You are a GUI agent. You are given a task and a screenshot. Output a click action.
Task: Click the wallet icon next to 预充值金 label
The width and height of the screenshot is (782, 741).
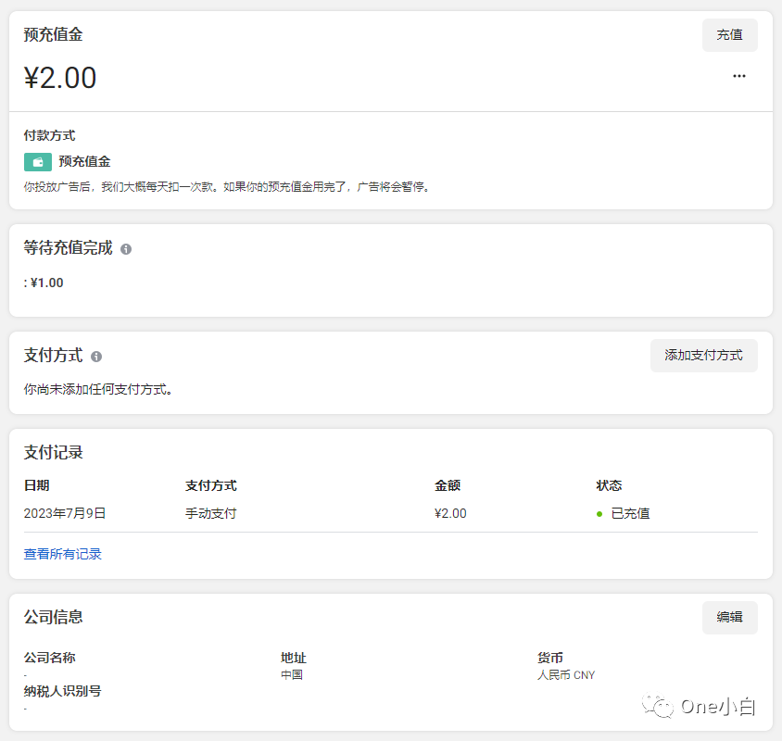pos(37,161)
